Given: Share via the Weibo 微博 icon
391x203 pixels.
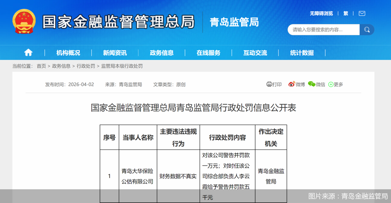Looking at the screenshot, I should pos(291,84).
